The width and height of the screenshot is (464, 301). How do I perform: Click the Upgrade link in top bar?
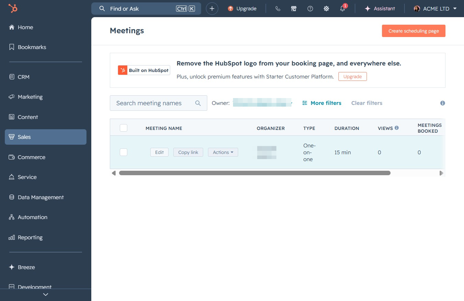242,9
